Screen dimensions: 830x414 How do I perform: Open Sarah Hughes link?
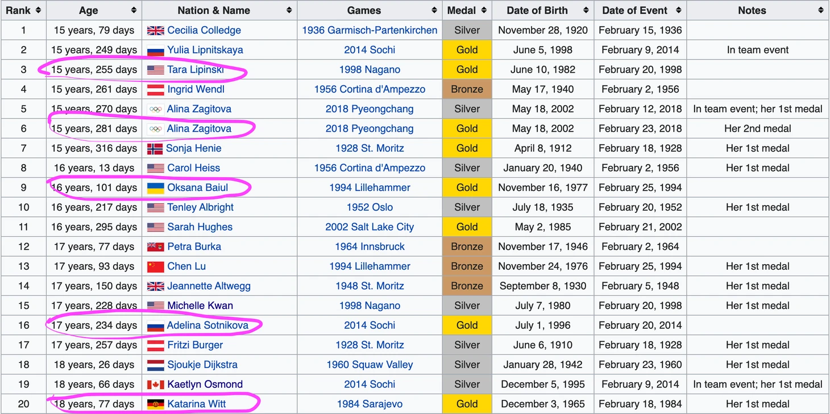[200, 227]
